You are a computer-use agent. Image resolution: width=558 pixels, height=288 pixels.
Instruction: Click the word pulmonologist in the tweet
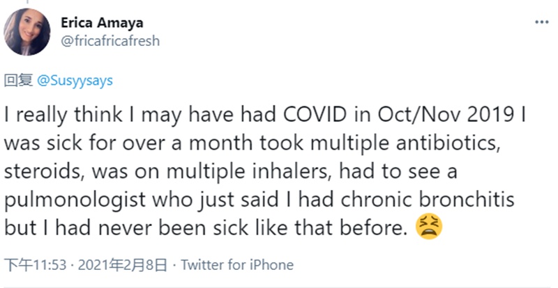coord(75,200)
